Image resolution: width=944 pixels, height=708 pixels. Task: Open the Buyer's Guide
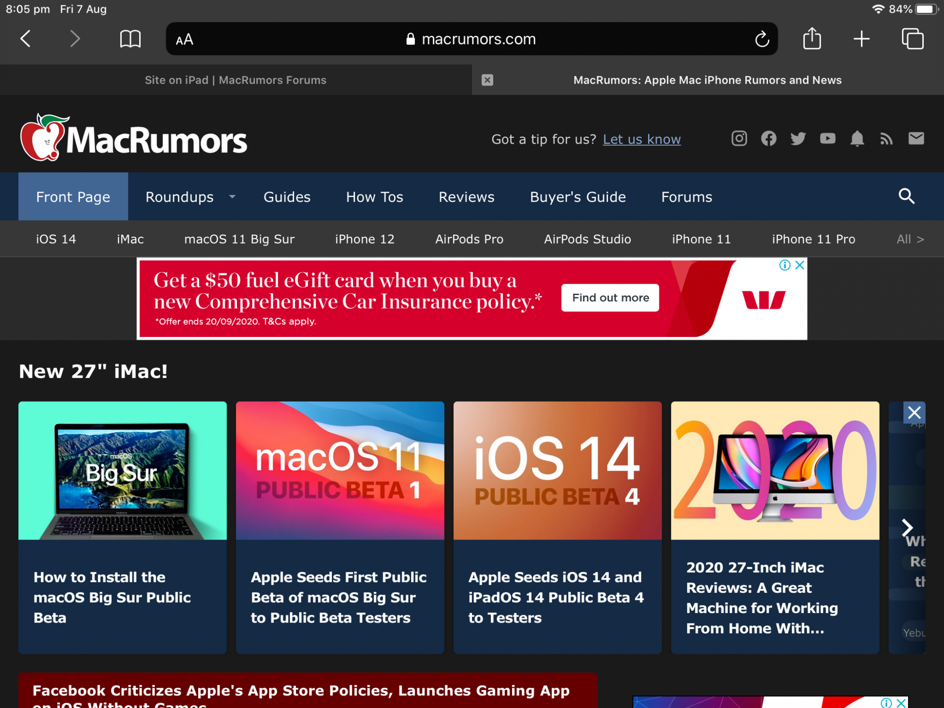click(578, 196)
